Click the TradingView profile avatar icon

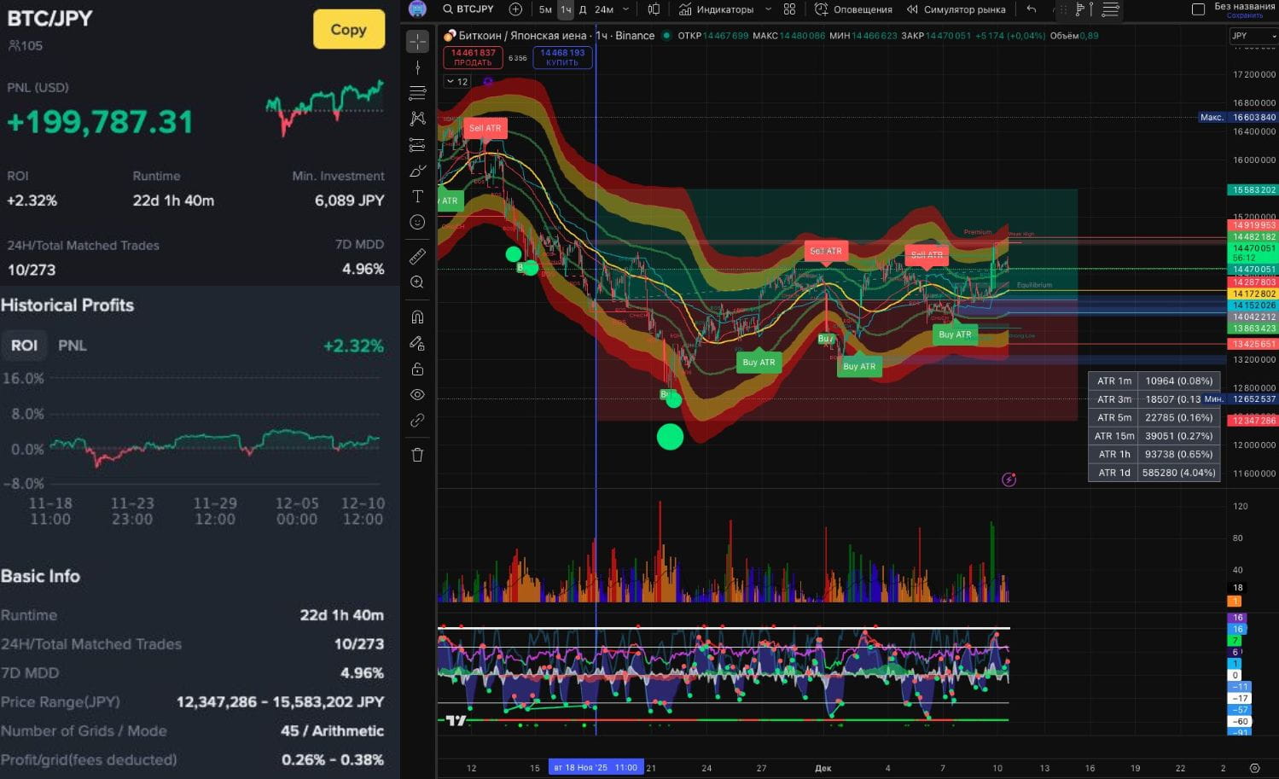point(417,9)
